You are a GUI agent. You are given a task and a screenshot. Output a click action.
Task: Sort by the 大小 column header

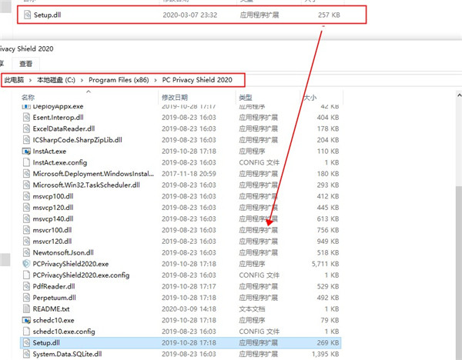coord(309,98)
